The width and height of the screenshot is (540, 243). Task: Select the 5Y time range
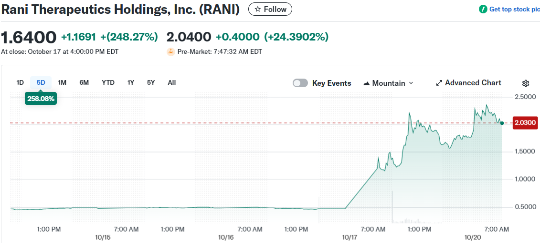coord(151,82)
